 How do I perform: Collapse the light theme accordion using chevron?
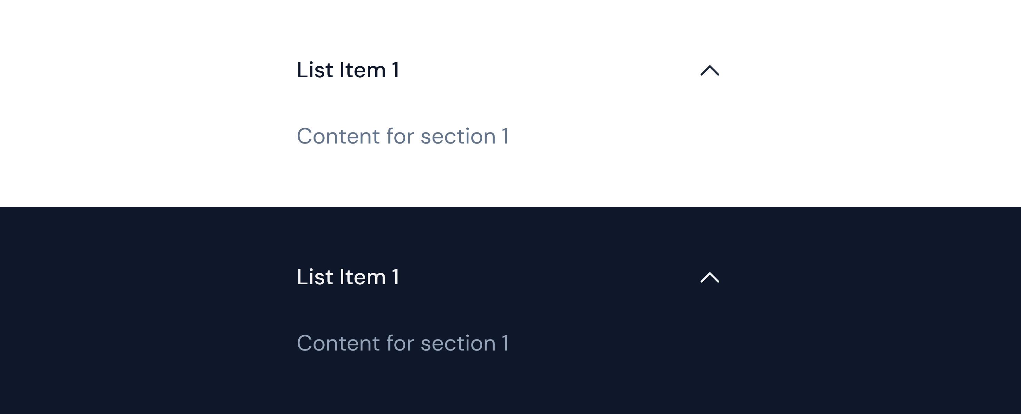point(710,70)
